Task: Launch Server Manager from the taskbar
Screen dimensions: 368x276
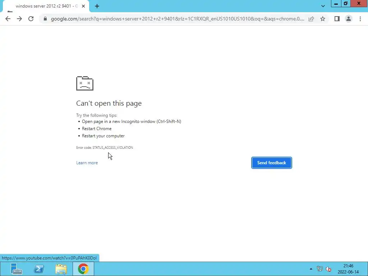Action: (17, 269)
